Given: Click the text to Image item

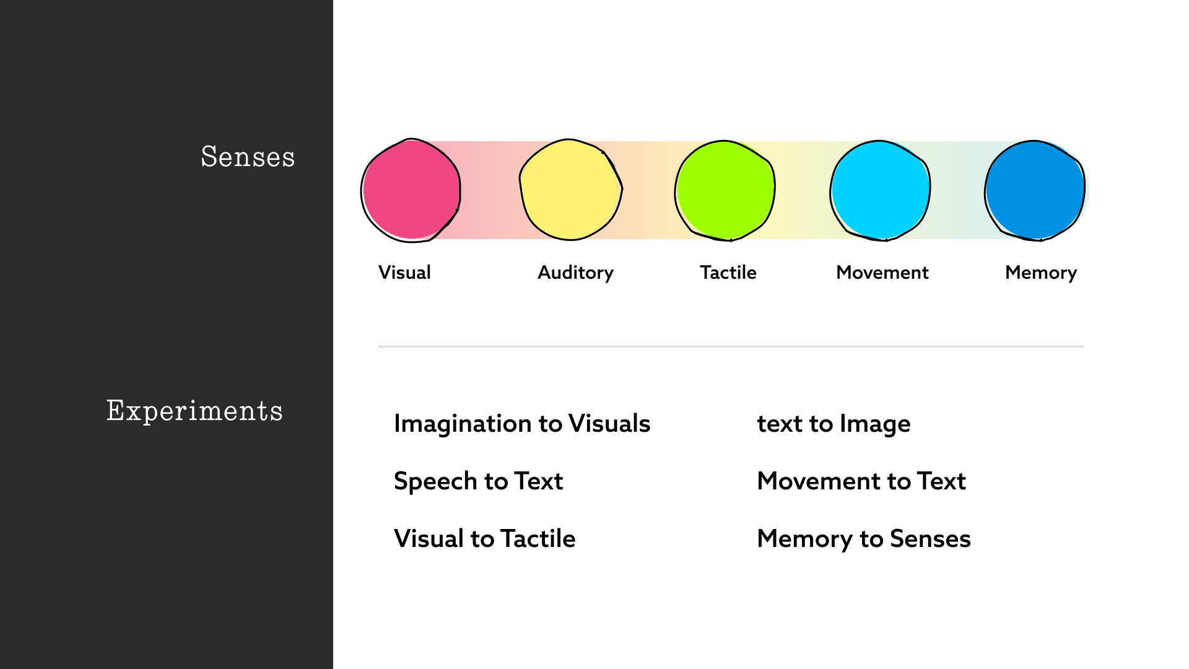Looking at the screenshot, I should [834, 424].
